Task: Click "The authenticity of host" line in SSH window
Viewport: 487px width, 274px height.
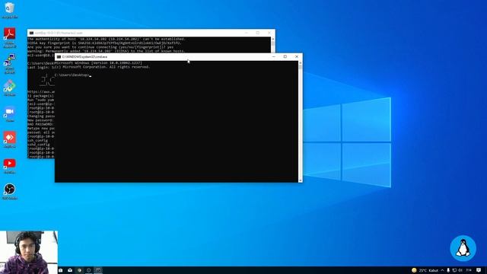Action: [107, 39]
